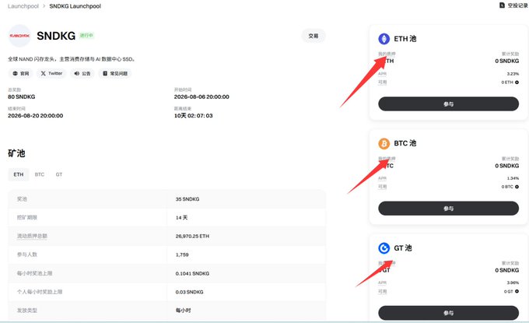Click the 26,970.25 ETH value cell
Image resolution: width=529 pixels, height=323 pixels.
[x=192, y=237]
